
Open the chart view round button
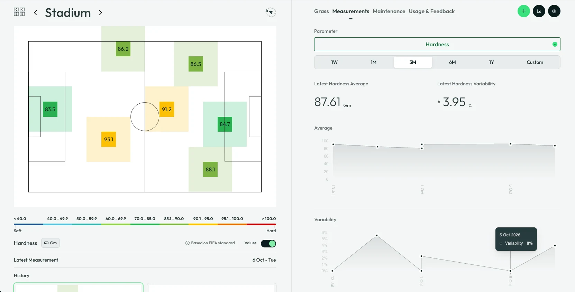(539, 11)
